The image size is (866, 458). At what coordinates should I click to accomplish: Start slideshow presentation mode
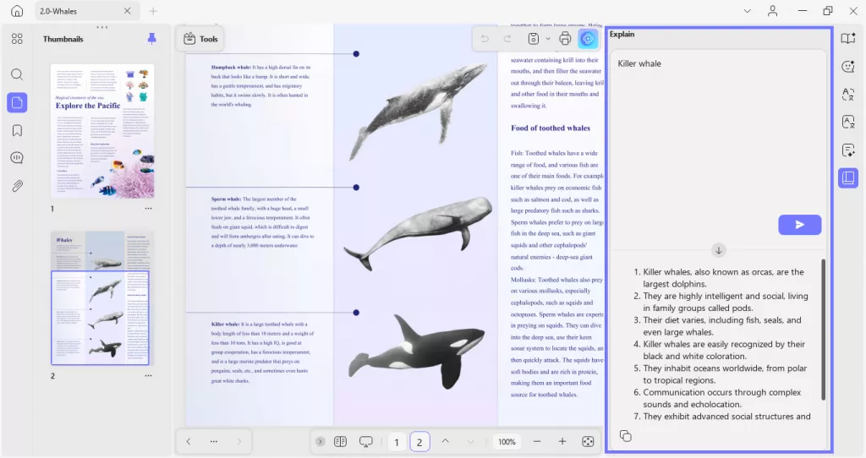[x=365, y=441]
